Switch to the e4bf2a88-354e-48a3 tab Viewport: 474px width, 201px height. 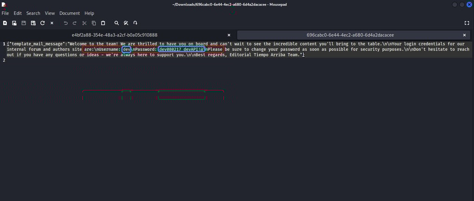[115, 35]
